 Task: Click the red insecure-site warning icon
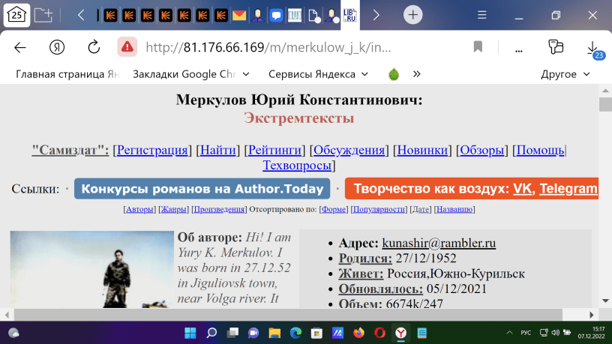[127, 47]
